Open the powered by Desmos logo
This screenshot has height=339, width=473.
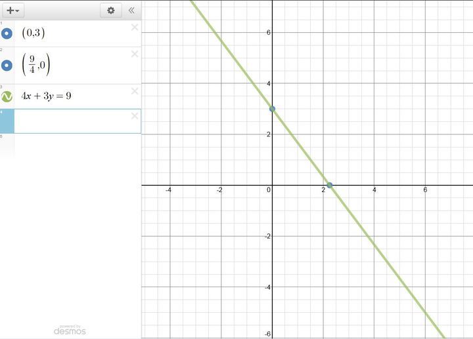(70, 330)
